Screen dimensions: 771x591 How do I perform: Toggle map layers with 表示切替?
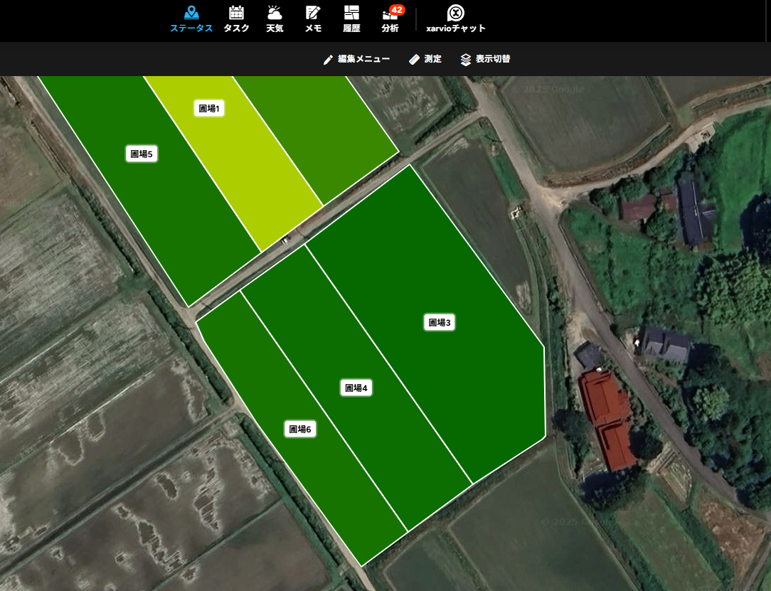[x=485, y=59]
